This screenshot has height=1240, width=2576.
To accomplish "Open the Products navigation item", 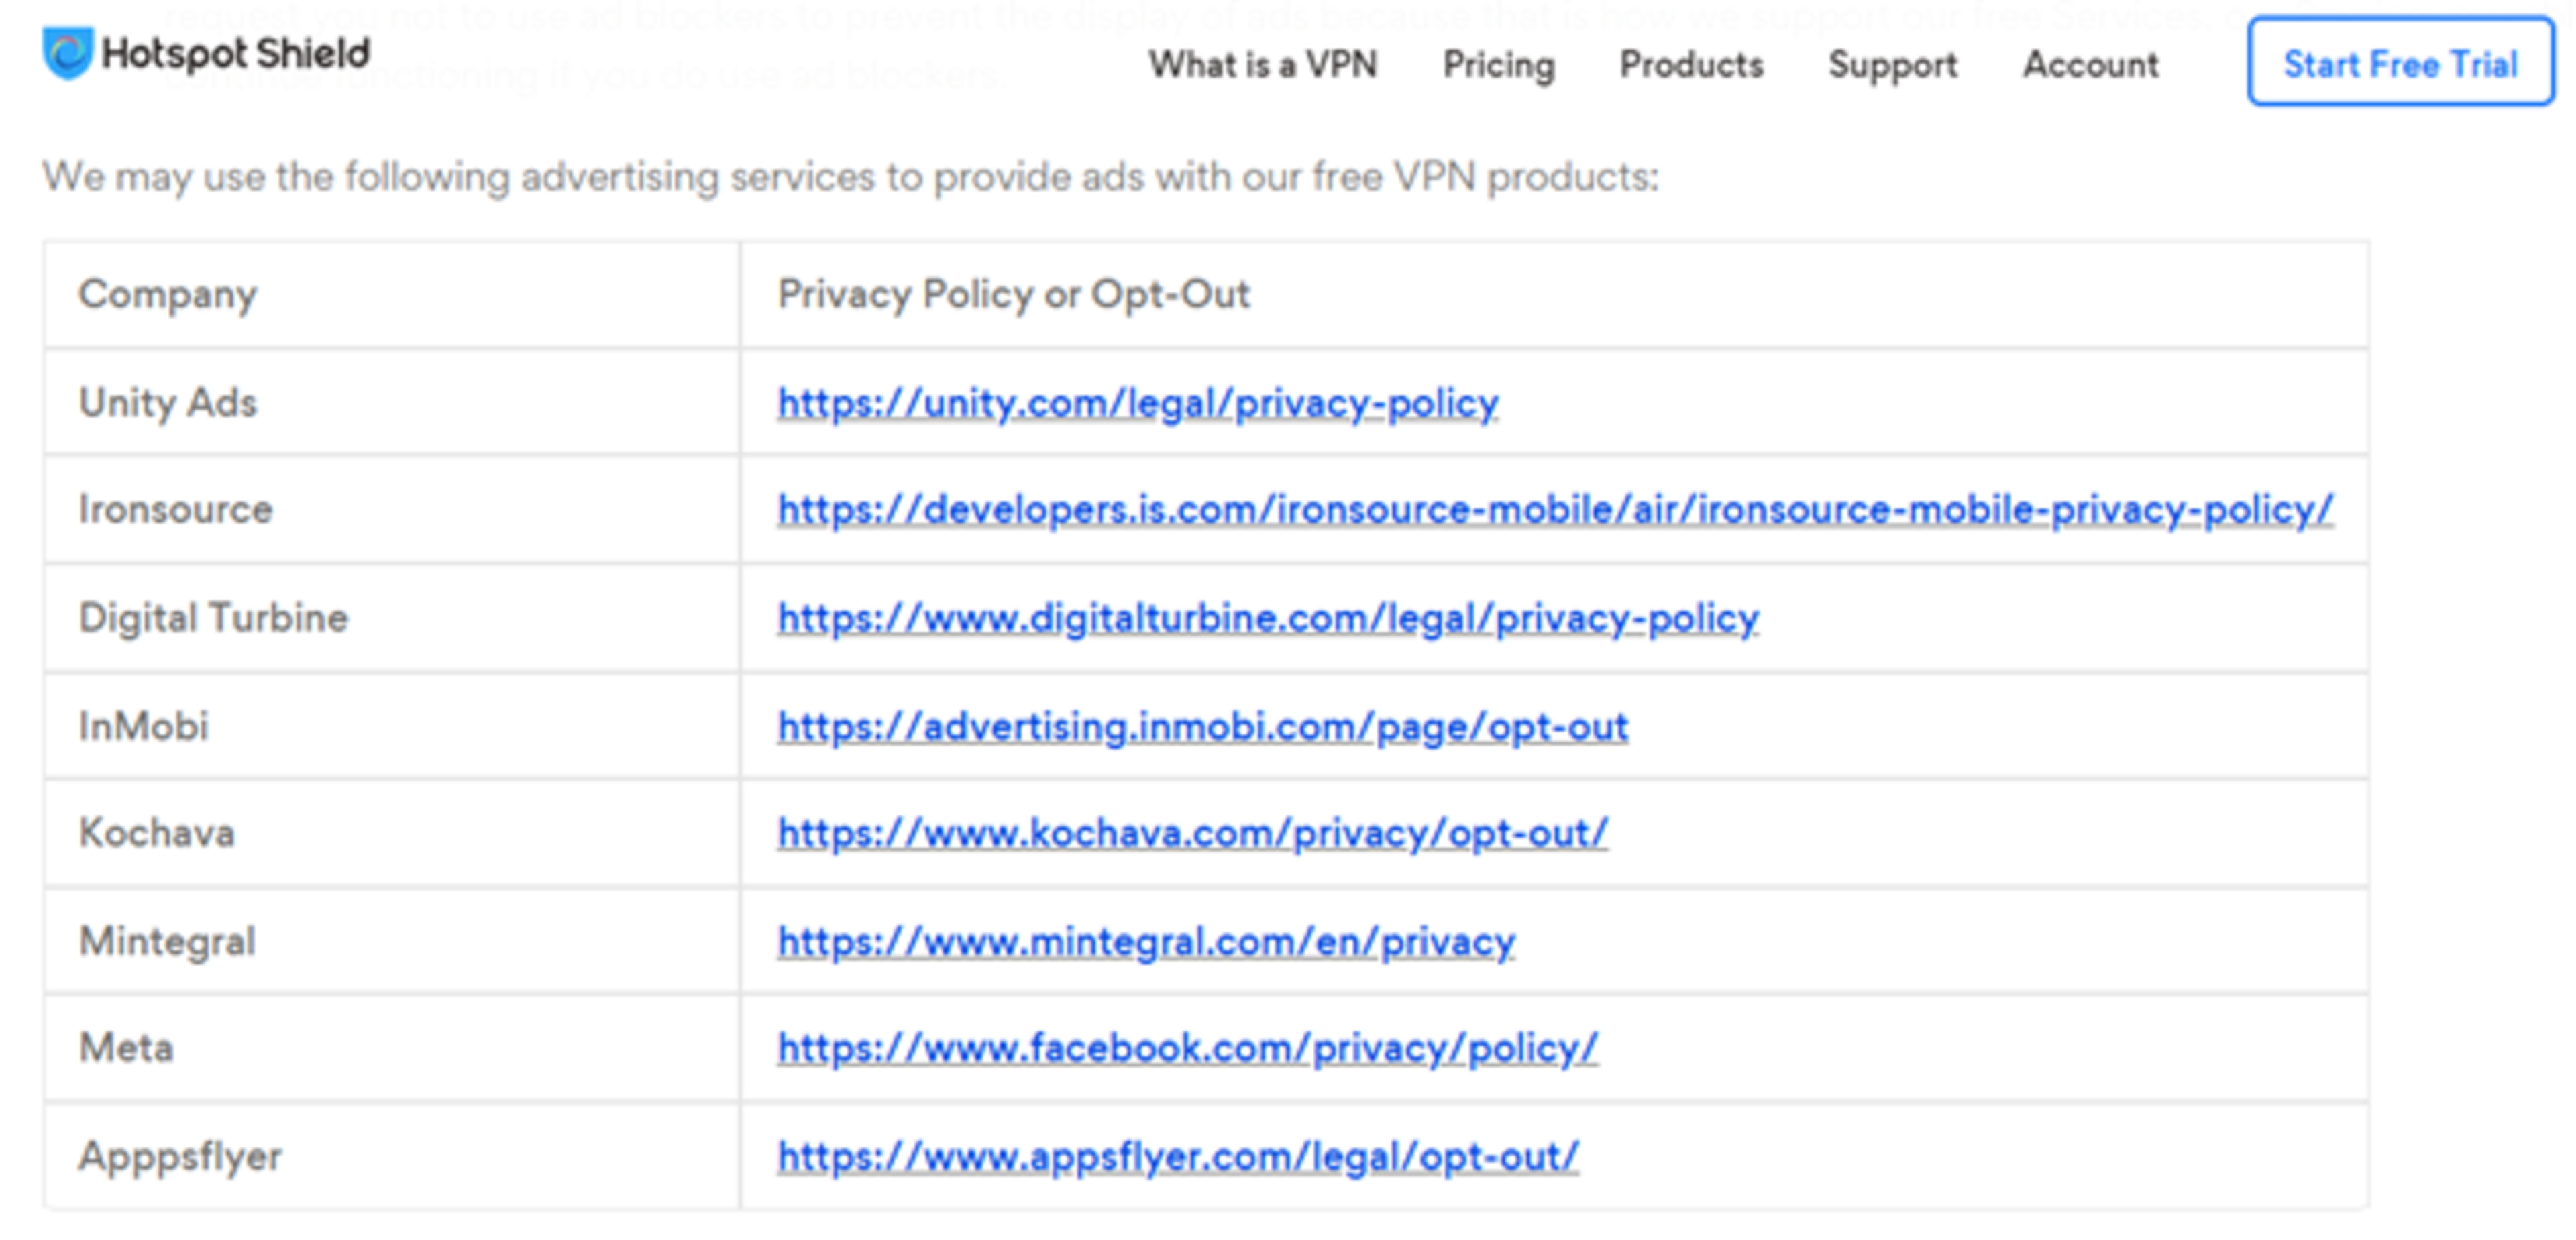I will tap(1691, 65).
